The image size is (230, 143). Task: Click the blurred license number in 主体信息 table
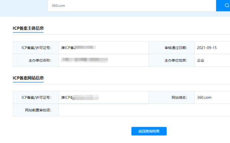point(79,48)
